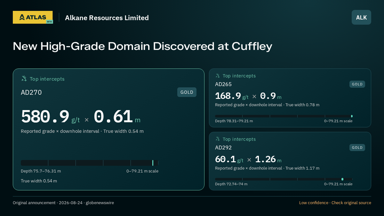
Task: Click the drill icon in AD265 card
Action: click(x=218, y=76)
